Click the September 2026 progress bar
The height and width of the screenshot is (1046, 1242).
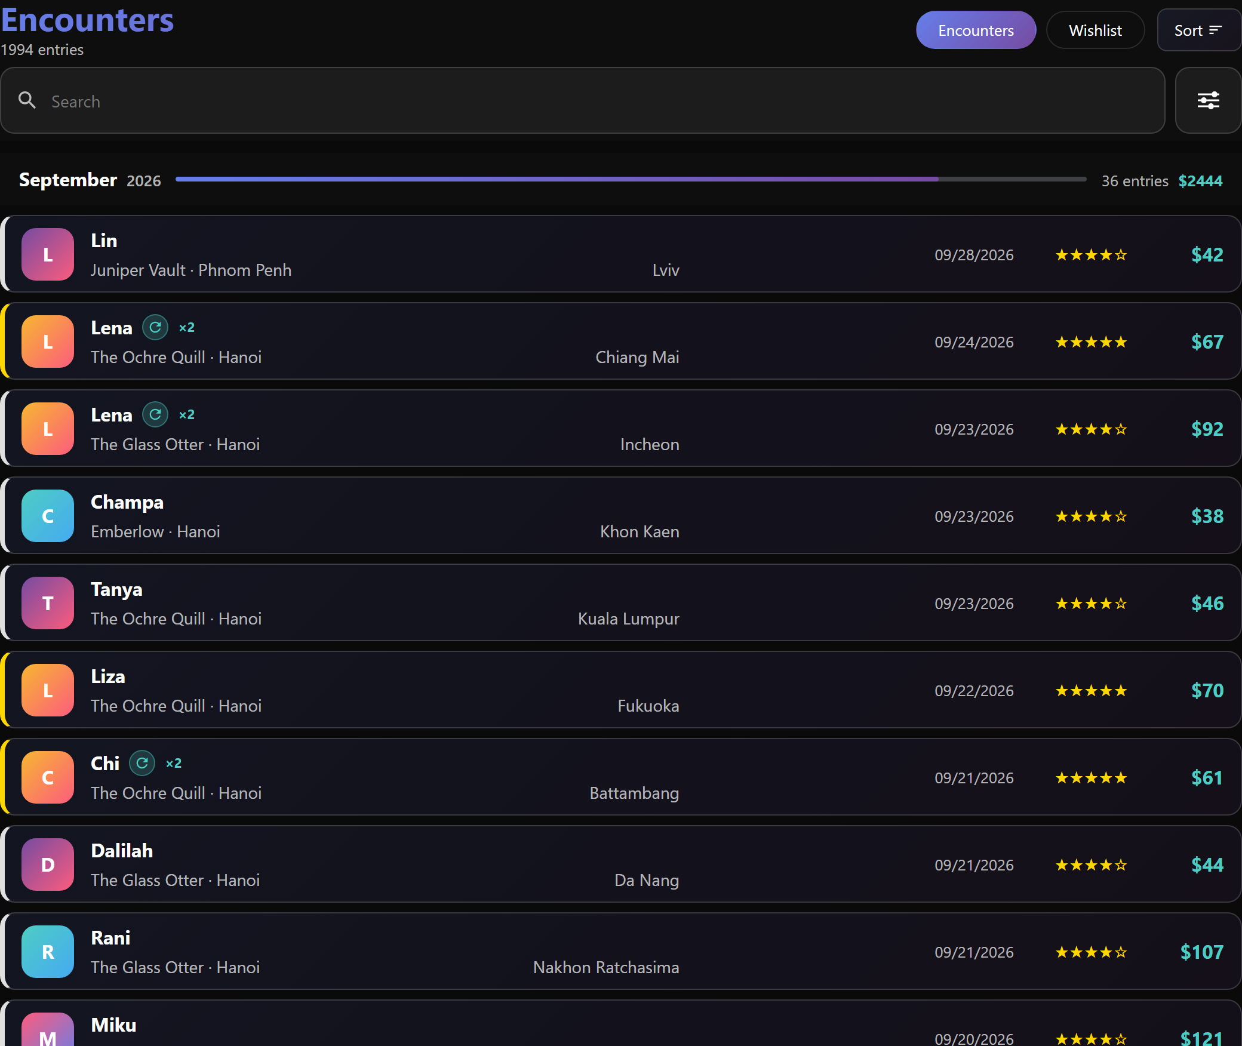[x=631, y=179]
